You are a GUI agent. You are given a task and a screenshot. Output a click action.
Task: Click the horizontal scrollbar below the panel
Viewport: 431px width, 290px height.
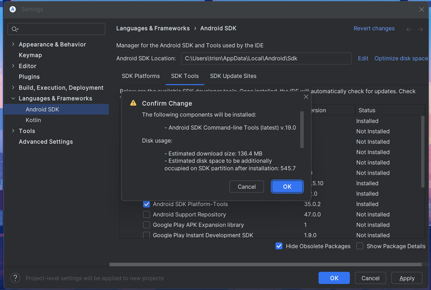pyautogui.click(x=265, y=264)
